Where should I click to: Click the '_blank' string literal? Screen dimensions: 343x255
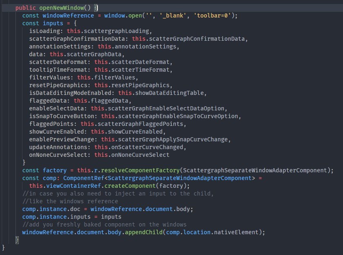[173, 15]
